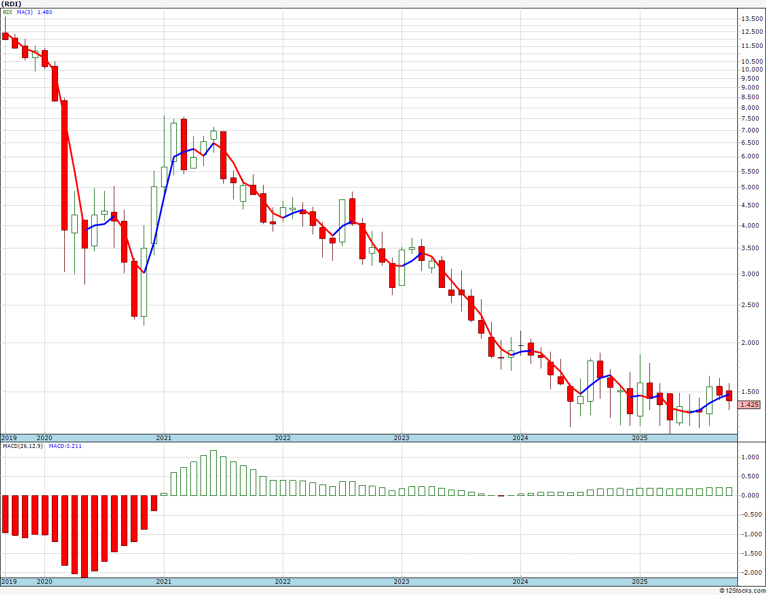The height and width of the screenshot is (595, 766).
Task: Click the 2022 marker on price timeline
Action: (x=282, y=438)
